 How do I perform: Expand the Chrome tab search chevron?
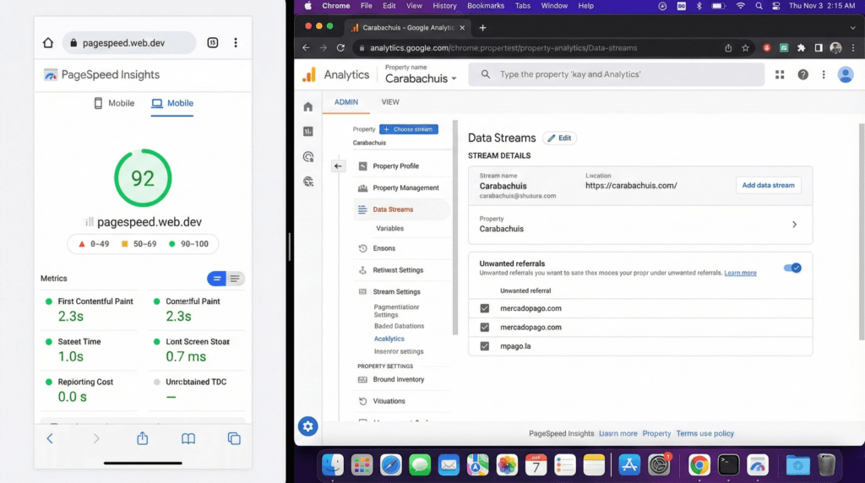853,28
